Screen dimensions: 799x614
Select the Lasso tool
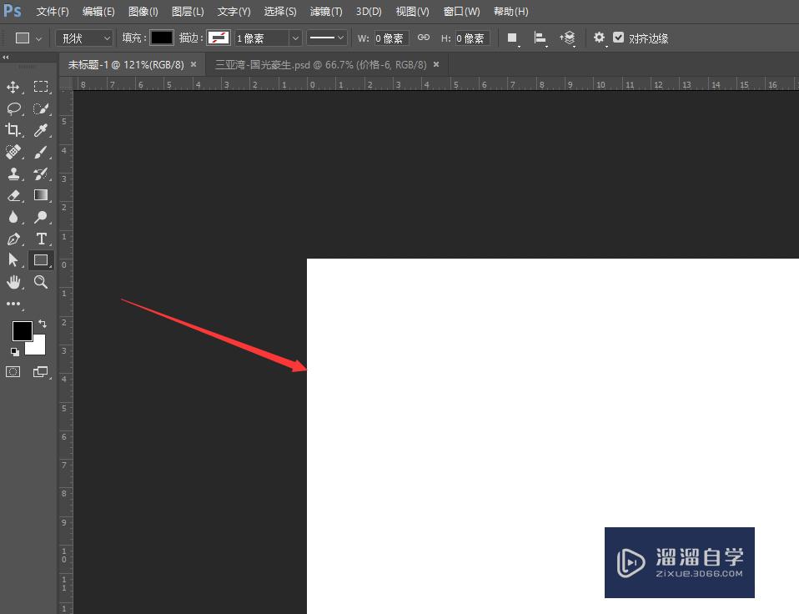pos(13,108)
